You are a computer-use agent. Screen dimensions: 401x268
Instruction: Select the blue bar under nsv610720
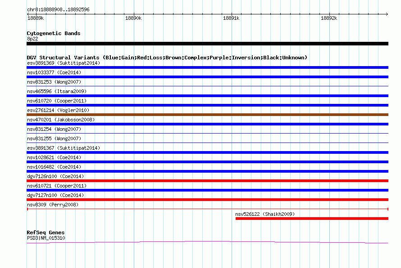[207, 105]
